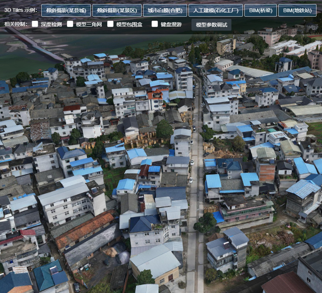The width and height of the screenshot is (322, 293).
Task: Open 模型参数调试 panel
Action: pyautogui.click(x=211, y=25)
